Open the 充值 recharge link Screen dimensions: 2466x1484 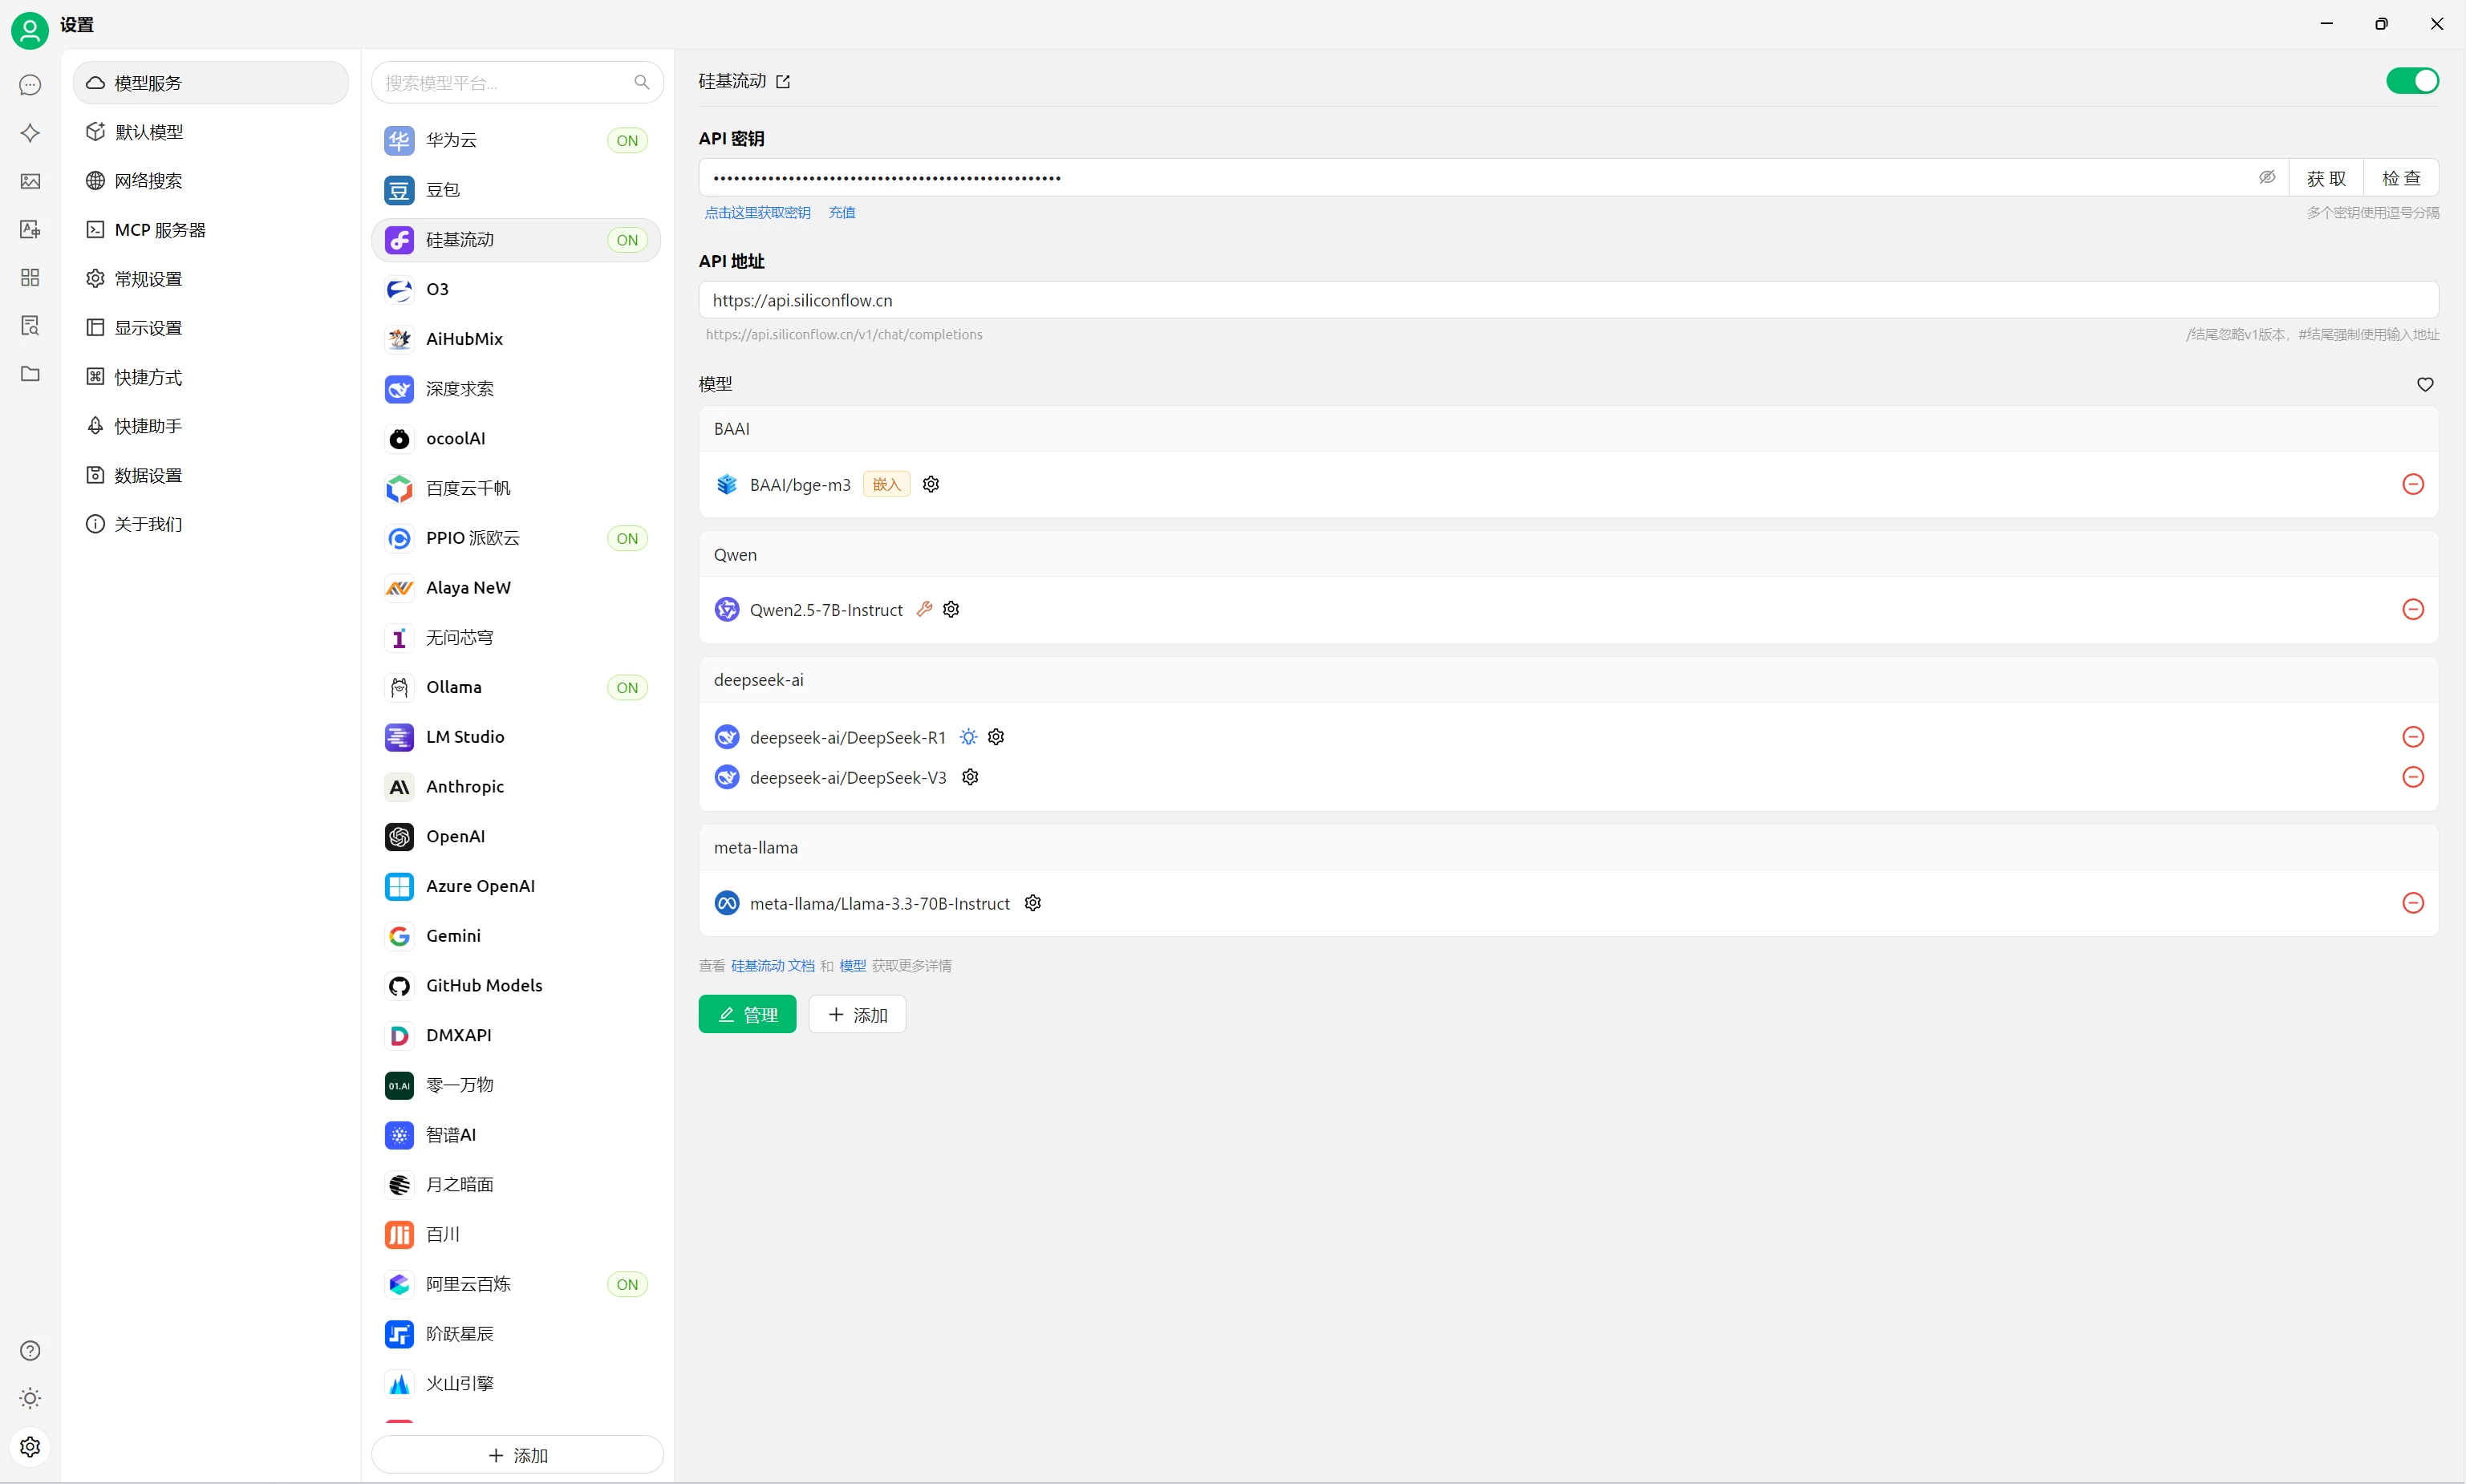842,213
